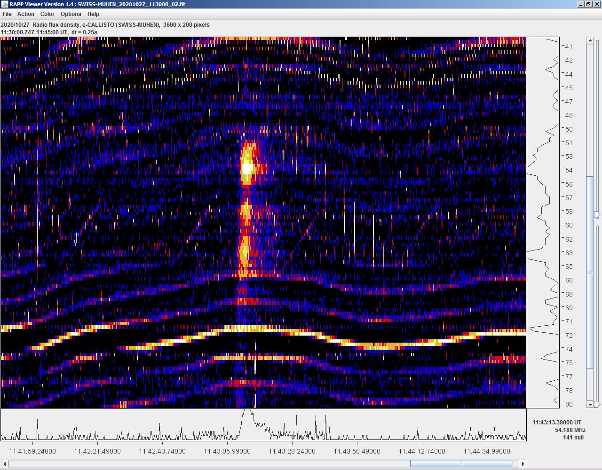This screenshot has width=602, height=470.
Task: Click the 141 null value readout
Action: [573, 438]
